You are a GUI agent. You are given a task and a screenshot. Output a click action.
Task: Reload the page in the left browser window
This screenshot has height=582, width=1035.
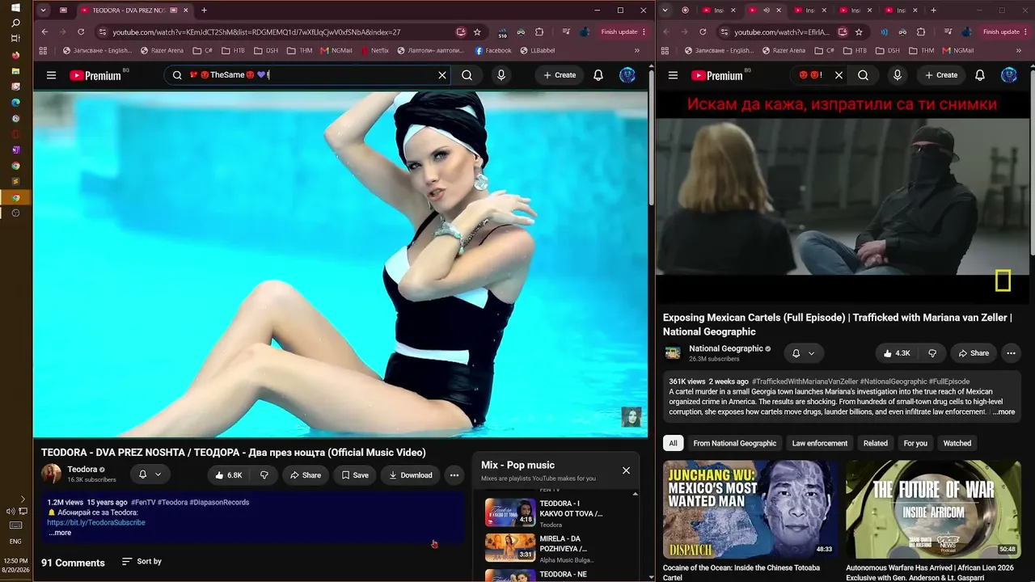pyautogui.click(x=81, y=32)
